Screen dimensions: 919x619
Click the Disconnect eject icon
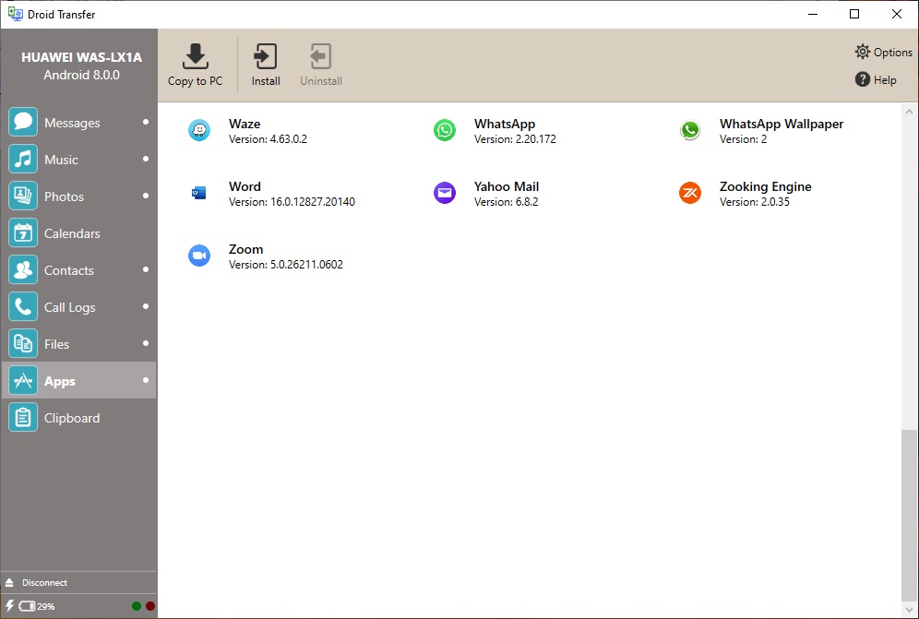[9, 583]
